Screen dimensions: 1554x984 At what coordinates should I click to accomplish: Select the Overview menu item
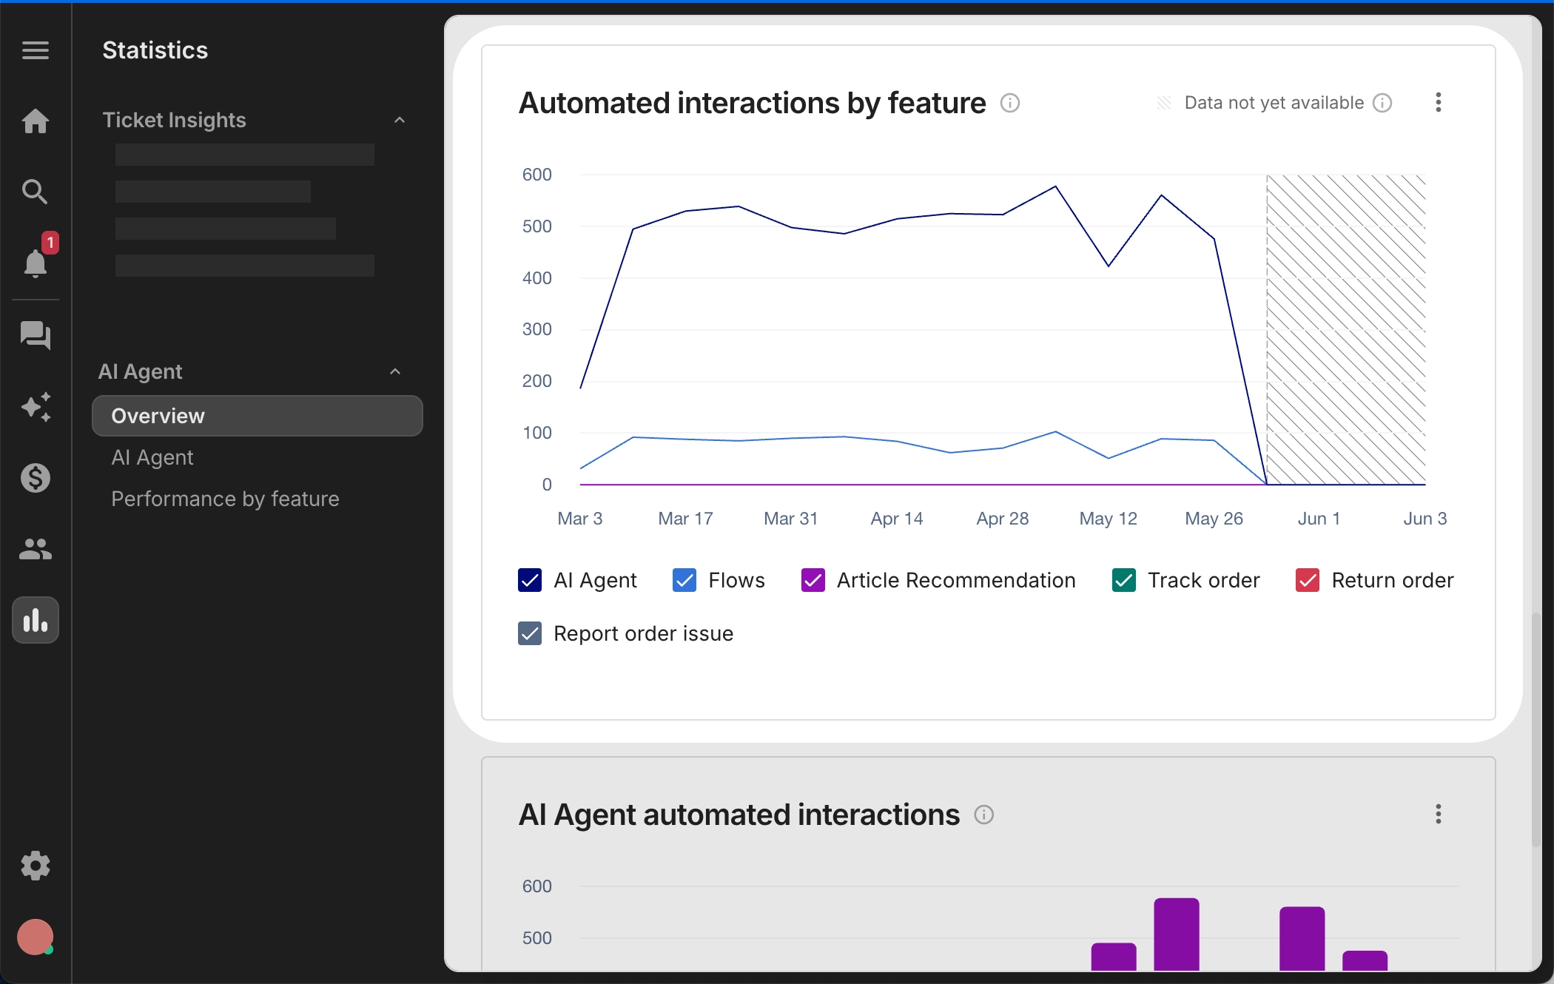click(258, 416)
